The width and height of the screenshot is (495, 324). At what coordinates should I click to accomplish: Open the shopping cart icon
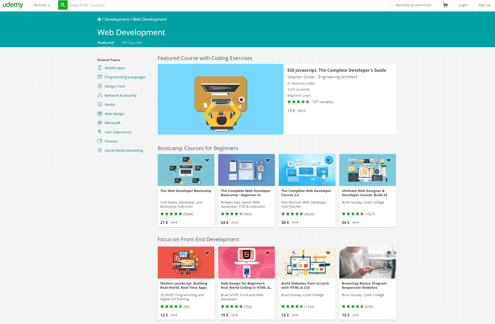click(x=445, y=5)
